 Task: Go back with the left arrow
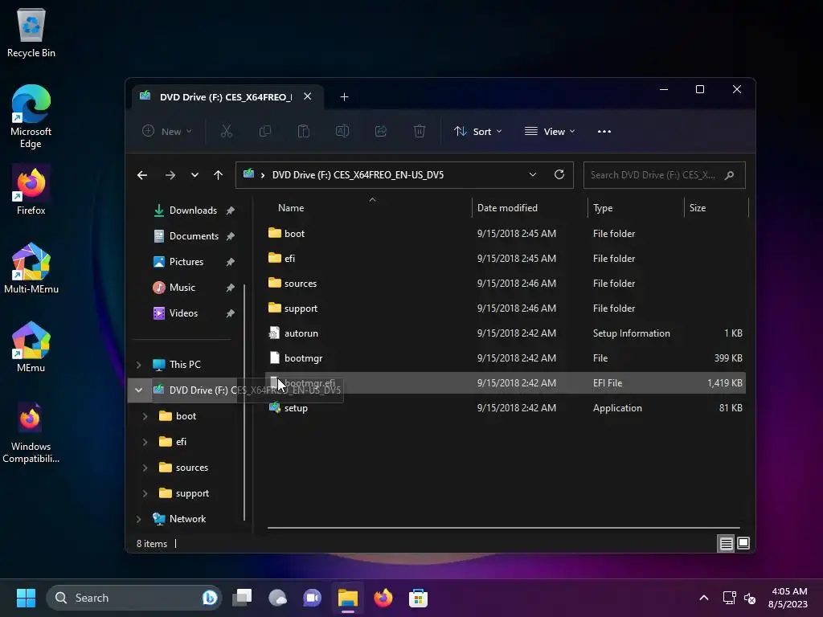coord(142,175)
